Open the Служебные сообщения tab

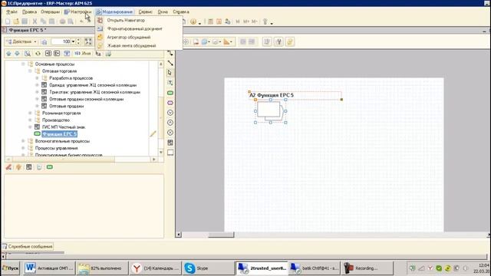[x=28, y=247]
